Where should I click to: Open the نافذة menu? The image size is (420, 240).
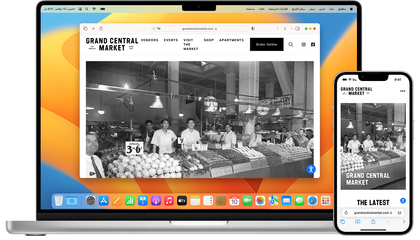(x=262, y=9)
